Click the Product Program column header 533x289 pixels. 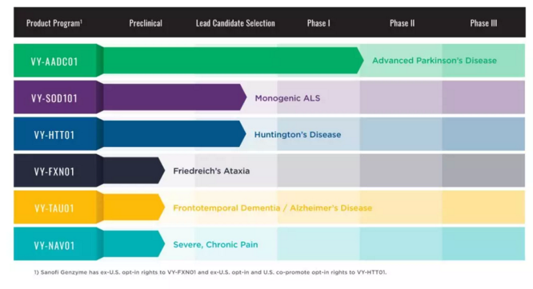(54, 23)
